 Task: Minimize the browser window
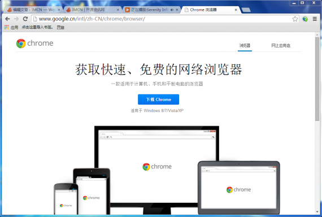pyautogui.click(x=294, y=3)
